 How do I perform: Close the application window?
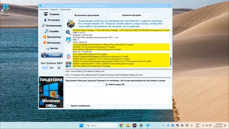[x=169, y=6]
